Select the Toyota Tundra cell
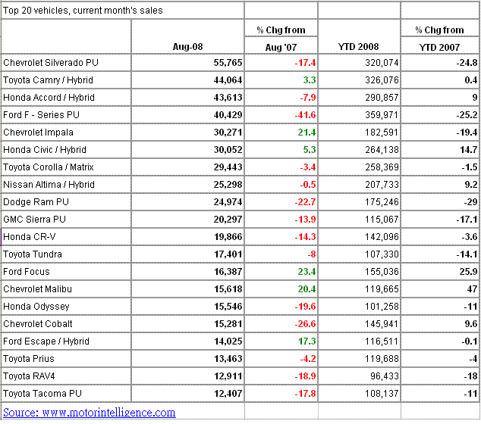 (66, 254)
